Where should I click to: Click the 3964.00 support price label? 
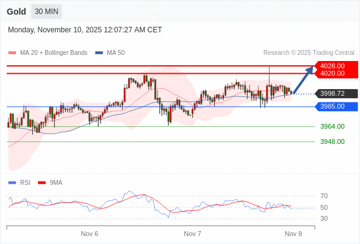[x=333, y=126]
